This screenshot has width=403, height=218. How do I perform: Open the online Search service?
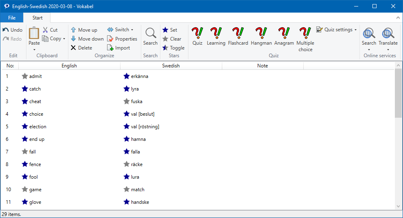[369, 37]
